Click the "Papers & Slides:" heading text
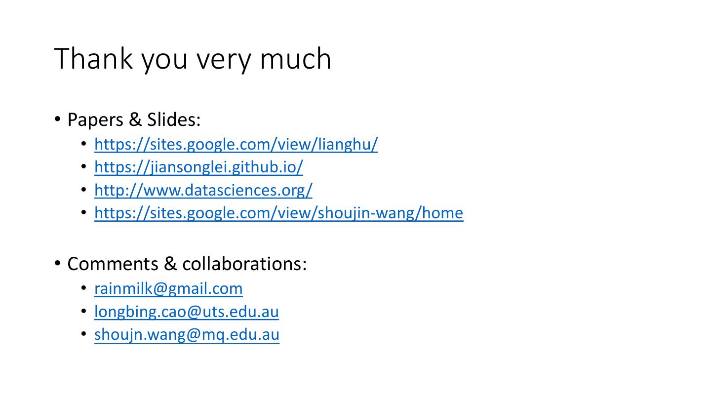Image resolution: width=711 pixels, height=400 pixels. point(134,120)
